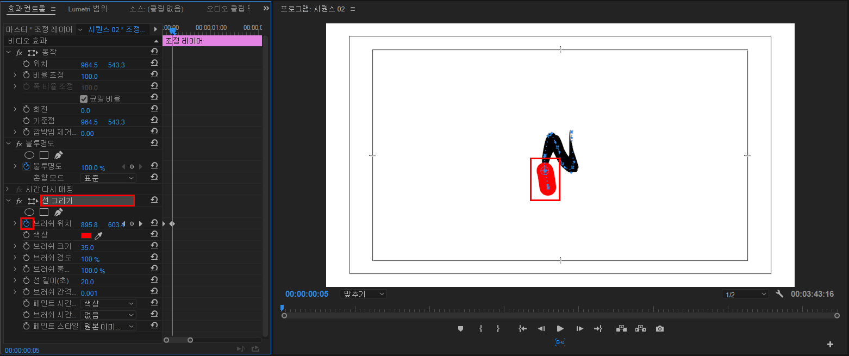Toggle the blue comparison view icon
849x356 pixels.
(x=560, y=342)
